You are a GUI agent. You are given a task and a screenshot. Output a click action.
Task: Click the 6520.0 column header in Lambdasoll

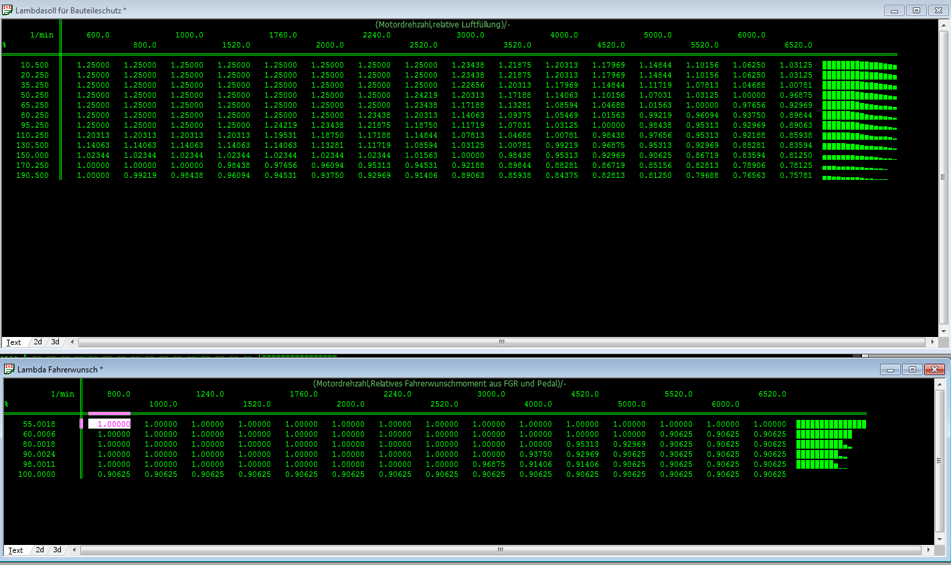point(798,45)
